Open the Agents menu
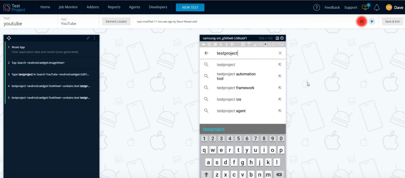 click(134, 7)
